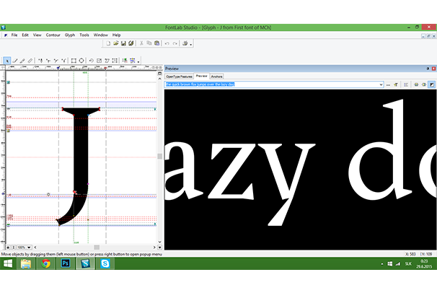Expand the preview text dropdown arrow

coord(379,84)
